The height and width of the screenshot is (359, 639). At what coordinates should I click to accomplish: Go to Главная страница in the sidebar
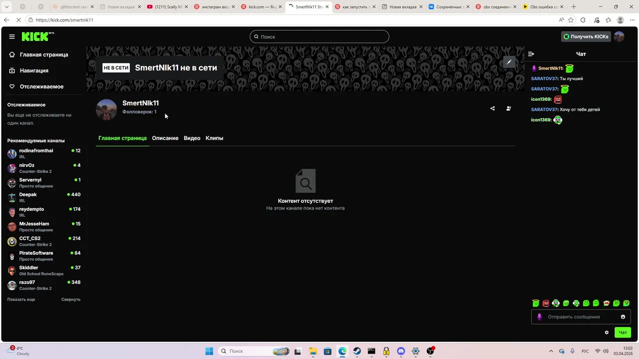44,55
